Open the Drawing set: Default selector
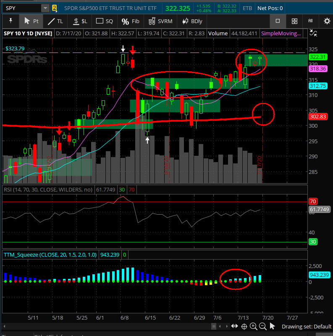Viewport: 333px width, 336px height. pos(307,326)
